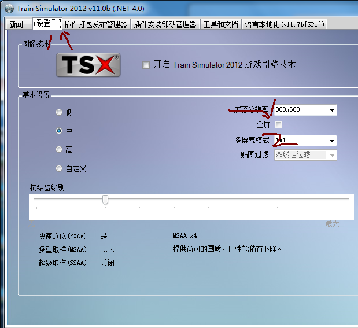
Task: Expand the 多屏幕模式 dropdown
Action: point(305,141)
